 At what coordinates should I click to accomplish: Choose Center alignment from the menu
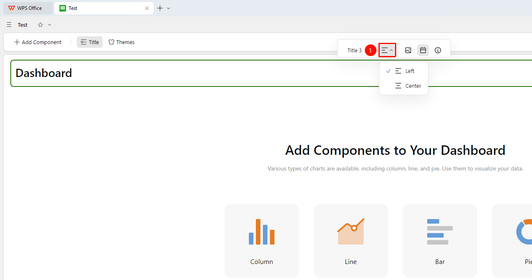(404, 86)
